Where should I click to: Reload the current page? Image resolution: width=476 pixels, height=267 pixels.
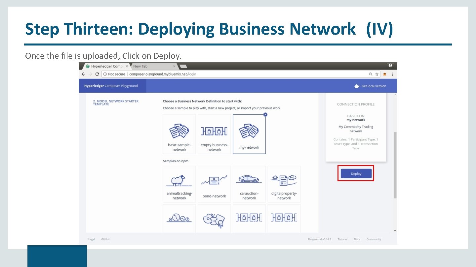coord(97,74)
